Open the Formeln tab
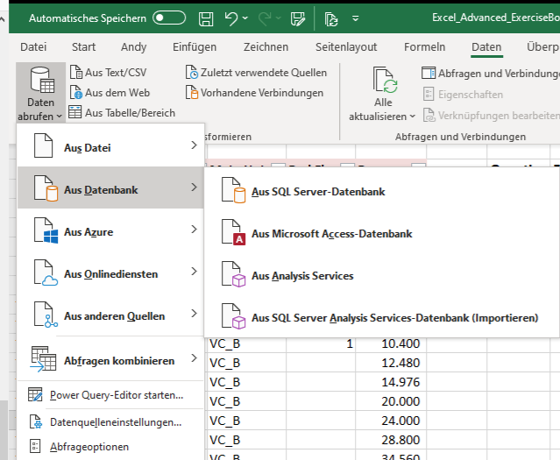This screenshot has width=560, height=460. 424,46
